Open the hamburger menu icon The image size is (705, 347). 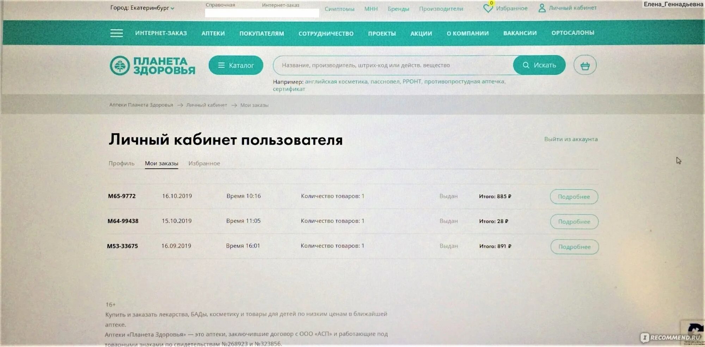tap(117, 33)
